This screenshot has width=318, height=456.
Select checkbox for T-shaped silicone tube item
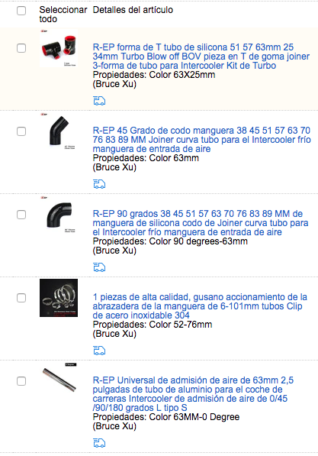[x=21, y=48]
